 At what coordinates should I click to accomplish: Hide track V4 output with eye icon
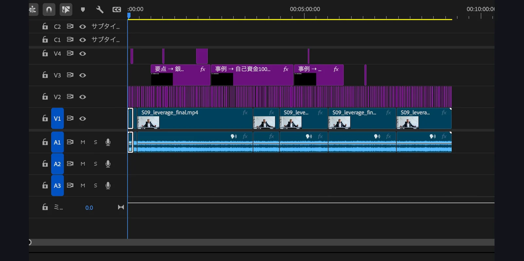(x=83, y=54)
